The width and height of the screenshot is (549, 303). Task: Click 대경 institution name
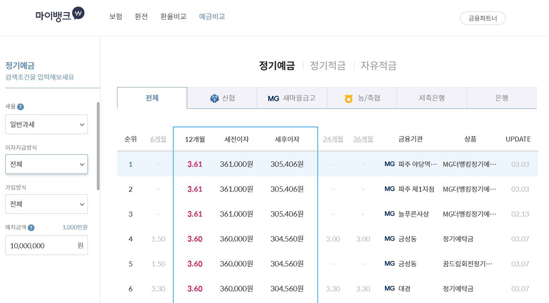point(404,288)
